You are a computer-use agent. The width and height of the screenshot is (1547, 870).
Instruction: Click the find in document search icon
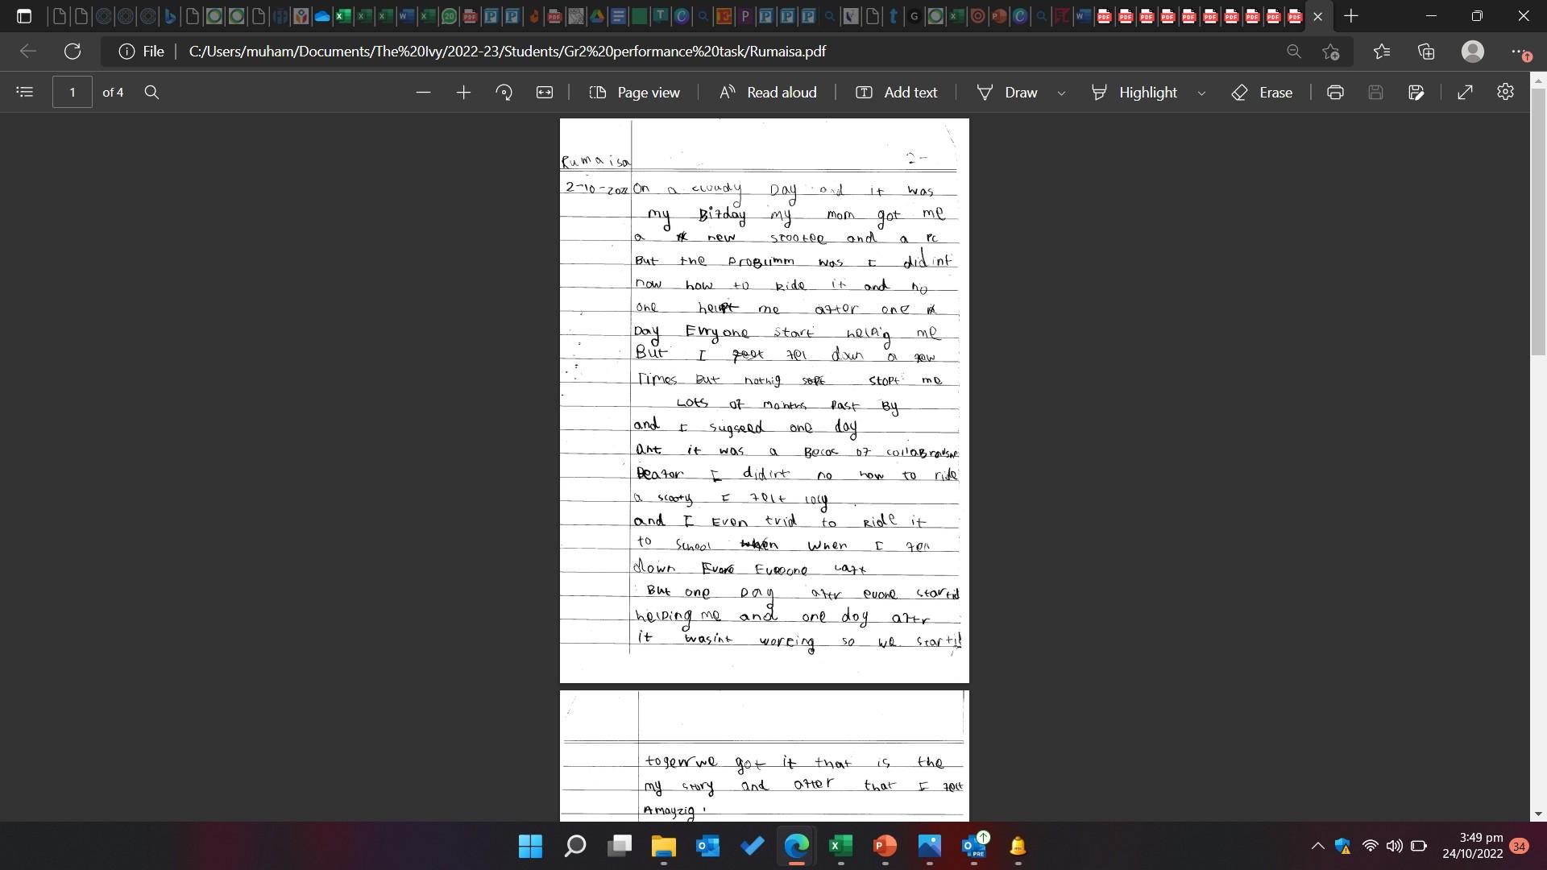[x=151, y=92]
